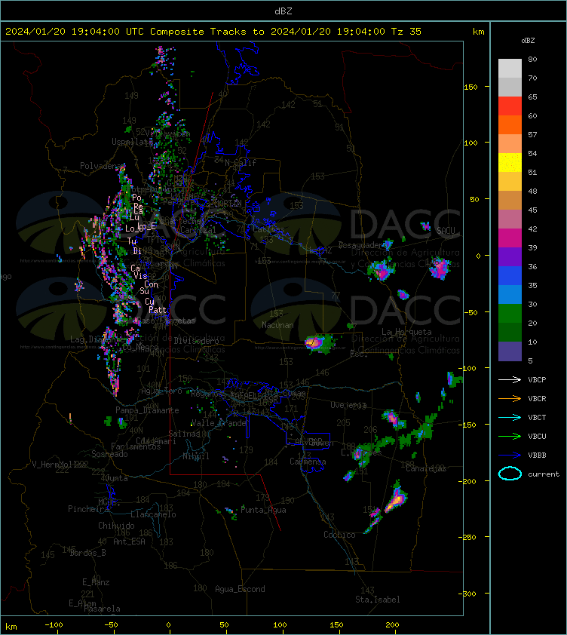The width and height of the screenshot is (567, 635).
Task: Click the Nihuil place label
Action: (x=196, y=456)
